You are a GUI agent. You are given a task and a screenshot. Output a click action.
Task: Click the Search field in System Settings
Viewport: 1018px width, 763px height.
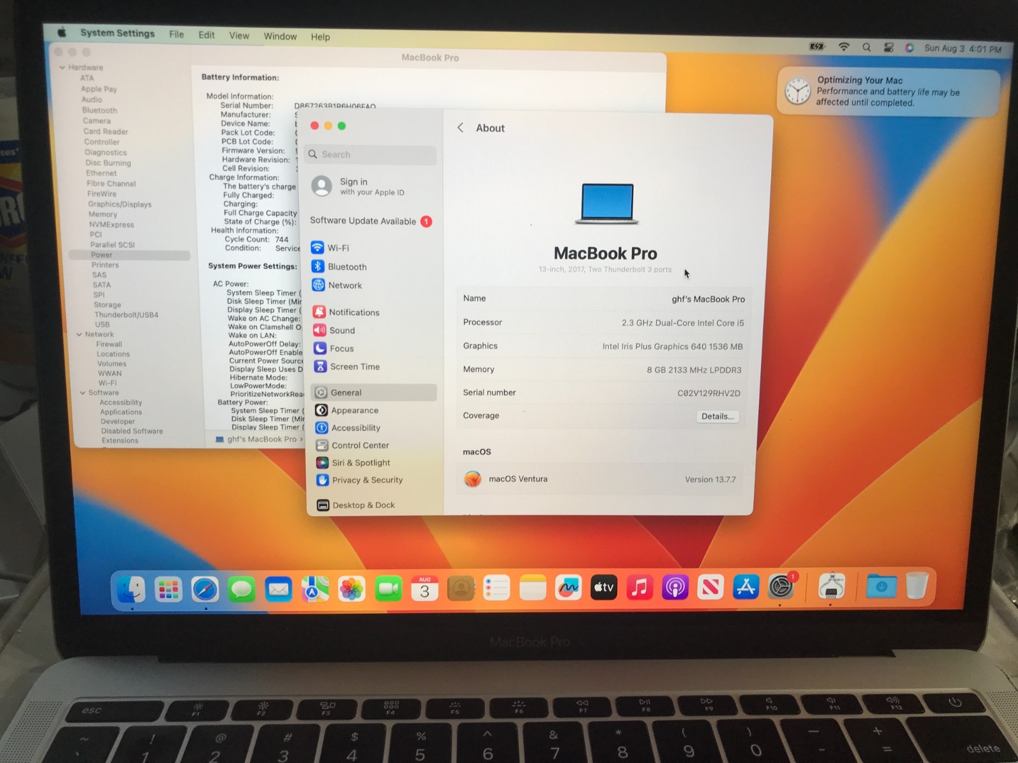pos(370,154)
